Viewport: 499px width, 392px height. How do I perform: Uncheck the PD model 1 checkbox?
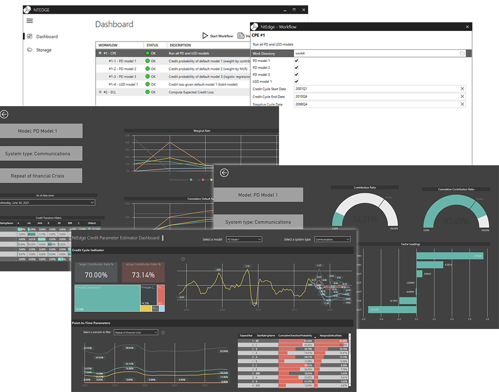[296, 61]
